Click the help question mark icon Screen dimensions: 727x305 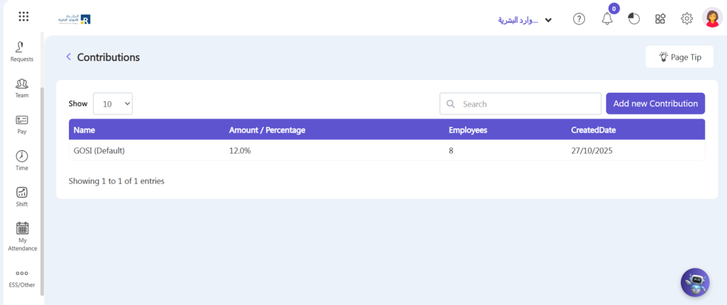point(579,19)
